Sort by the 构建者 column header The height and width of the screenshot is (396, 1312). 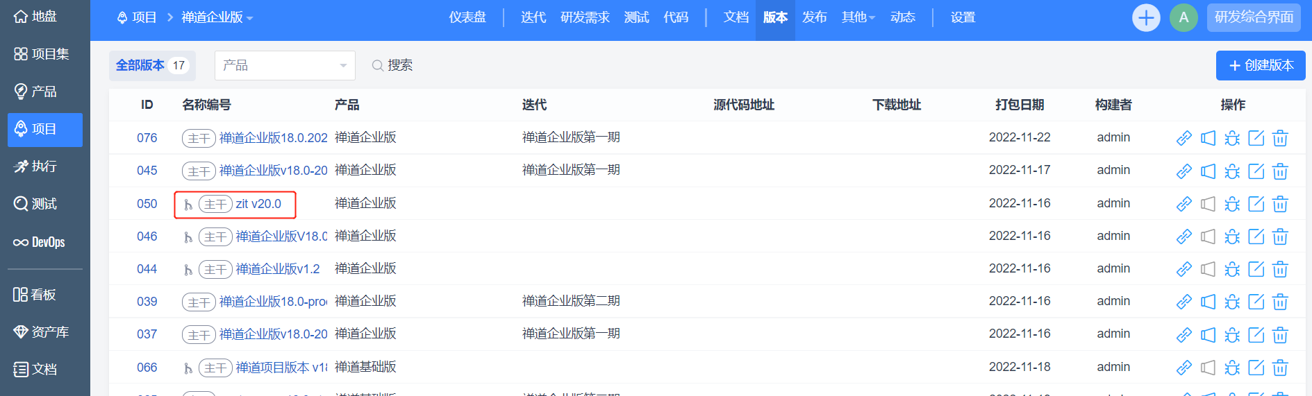pyautogui.click(x=1113, y=105)
